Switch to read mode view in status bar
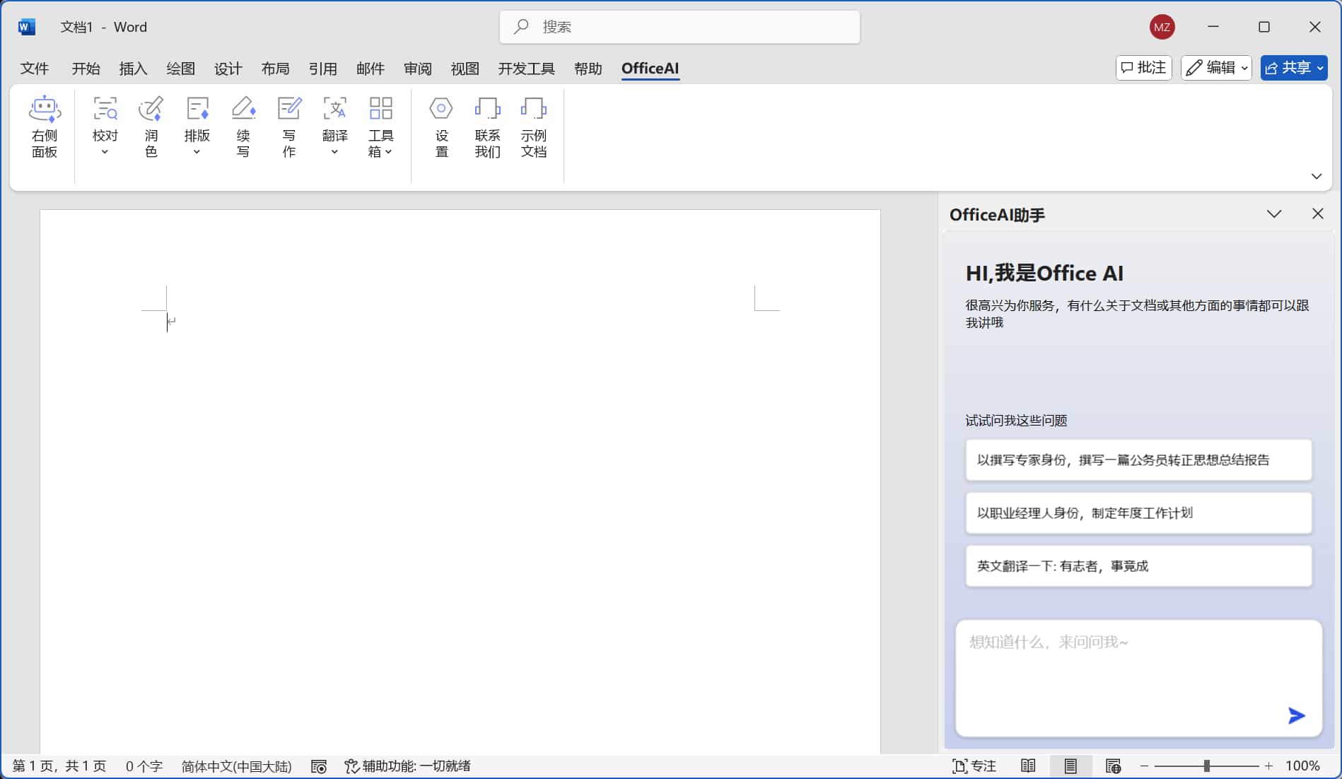 coord(1028,766)
